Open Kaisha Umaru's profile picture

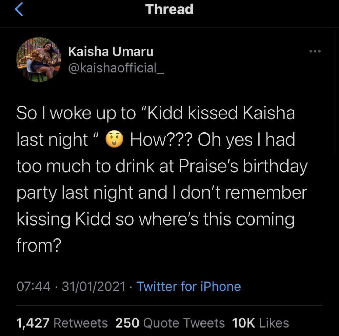(38, 60)
